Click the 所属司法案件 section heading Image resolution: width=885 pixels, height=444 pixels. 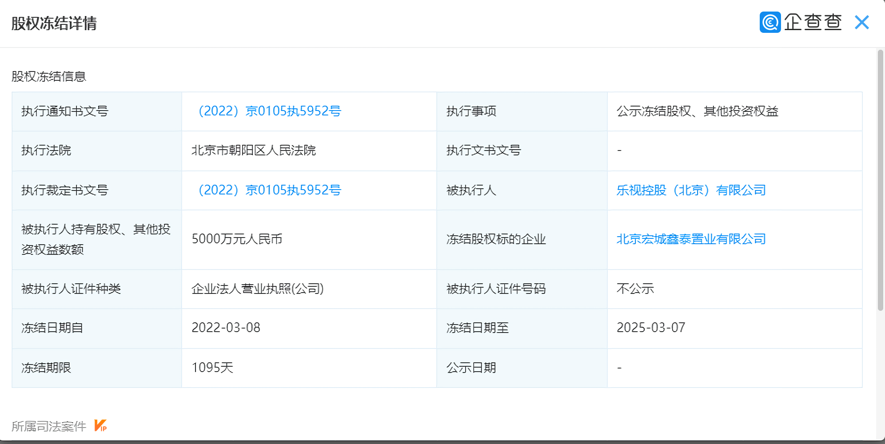(49, 426)
